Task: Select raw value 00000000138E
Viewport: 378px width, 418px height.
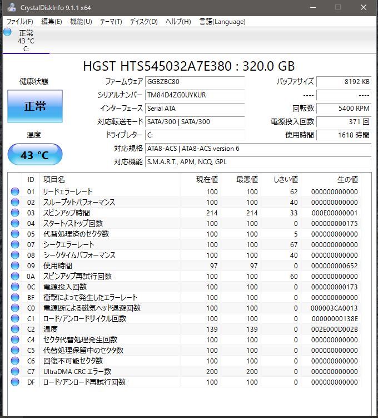Action: coord(335,318)
